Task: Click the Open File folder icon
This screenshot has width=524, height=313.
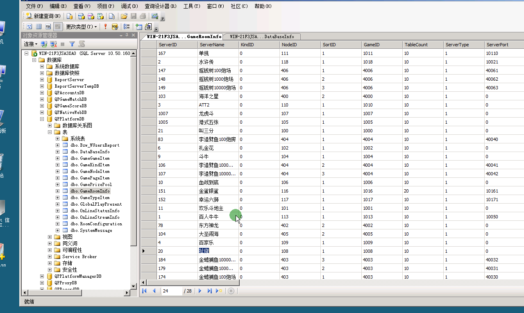Action: click(124, 16)
